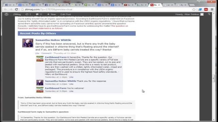218x122 pixels.
Task: Click Like under Samantha's original question
Action: (37, 53)
